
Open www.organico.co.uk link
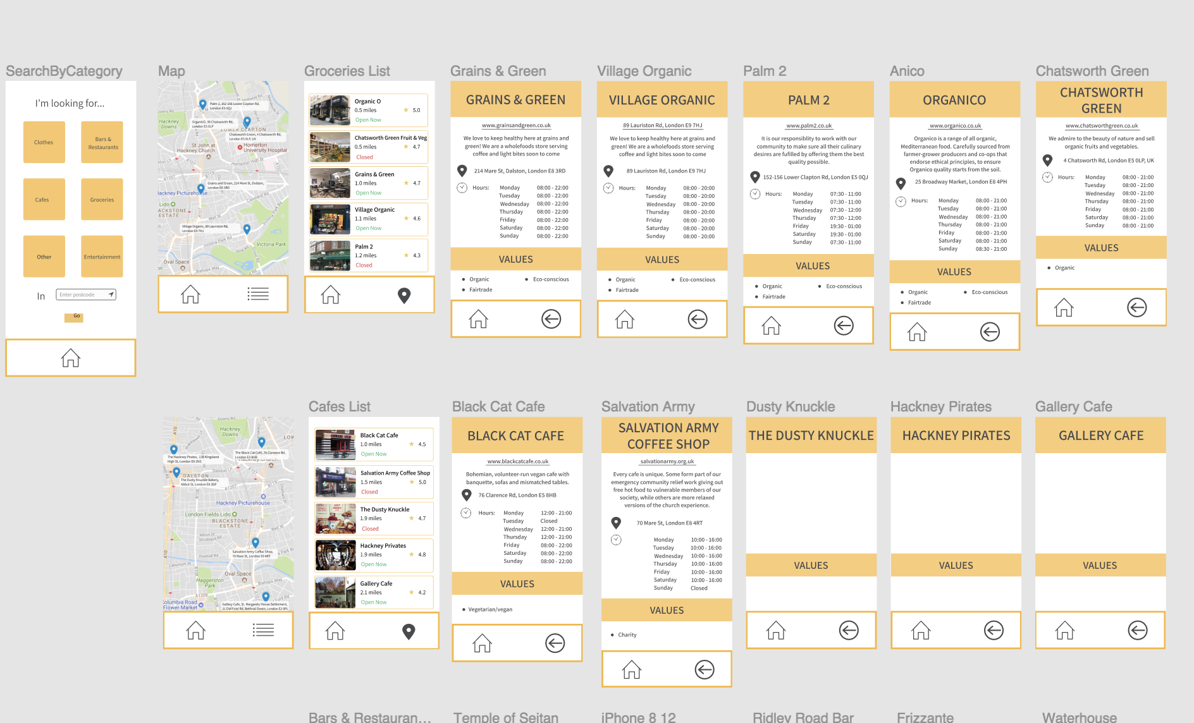(955, 125)
